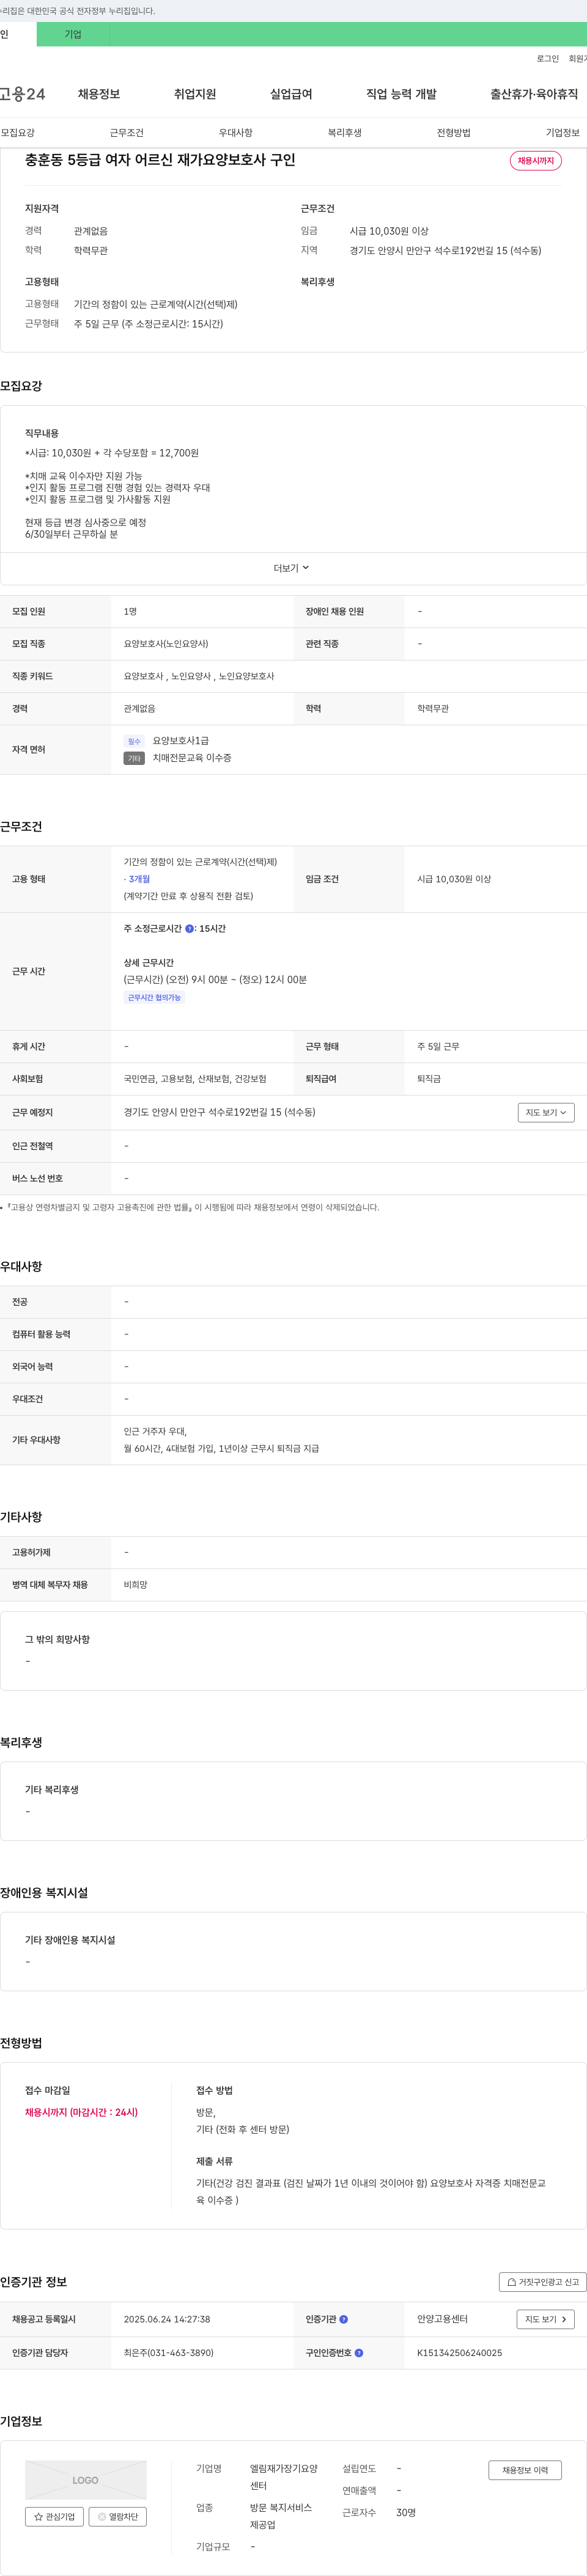Click the 3개월 contract period text
Image resolution: width=587 pixels, height=2576 pixels.
(x=139, y=879)
